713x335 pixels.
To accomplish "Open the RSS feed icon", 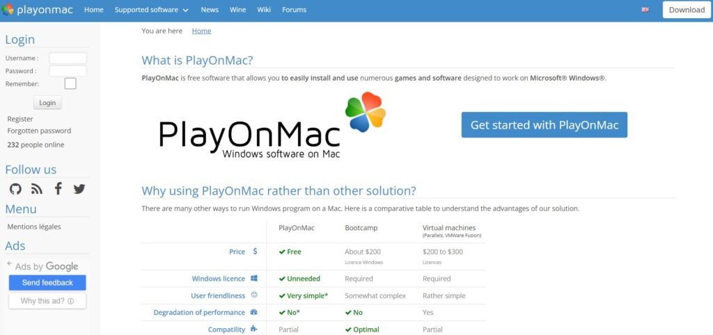I will [x=37, y=189].
